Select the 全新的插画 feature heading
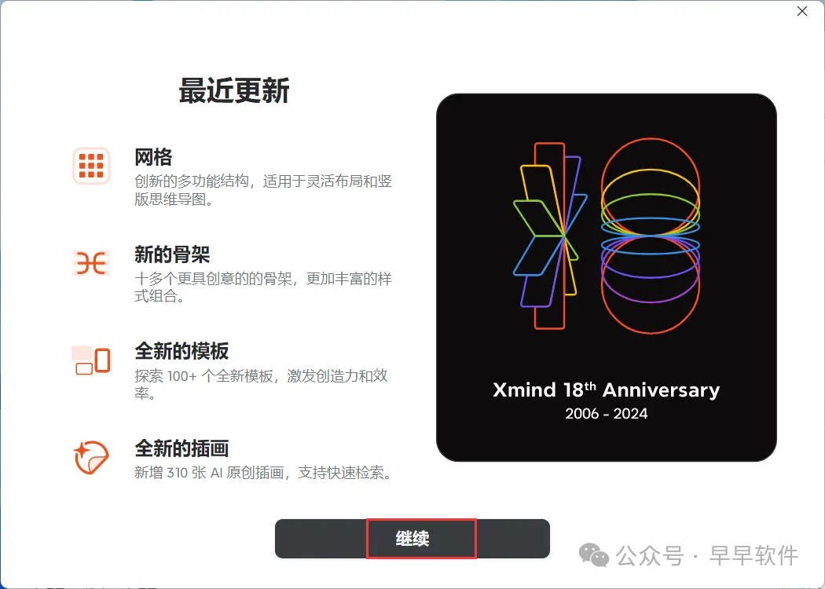This screenshot has height=589, width=825. (x=181, y=448)
